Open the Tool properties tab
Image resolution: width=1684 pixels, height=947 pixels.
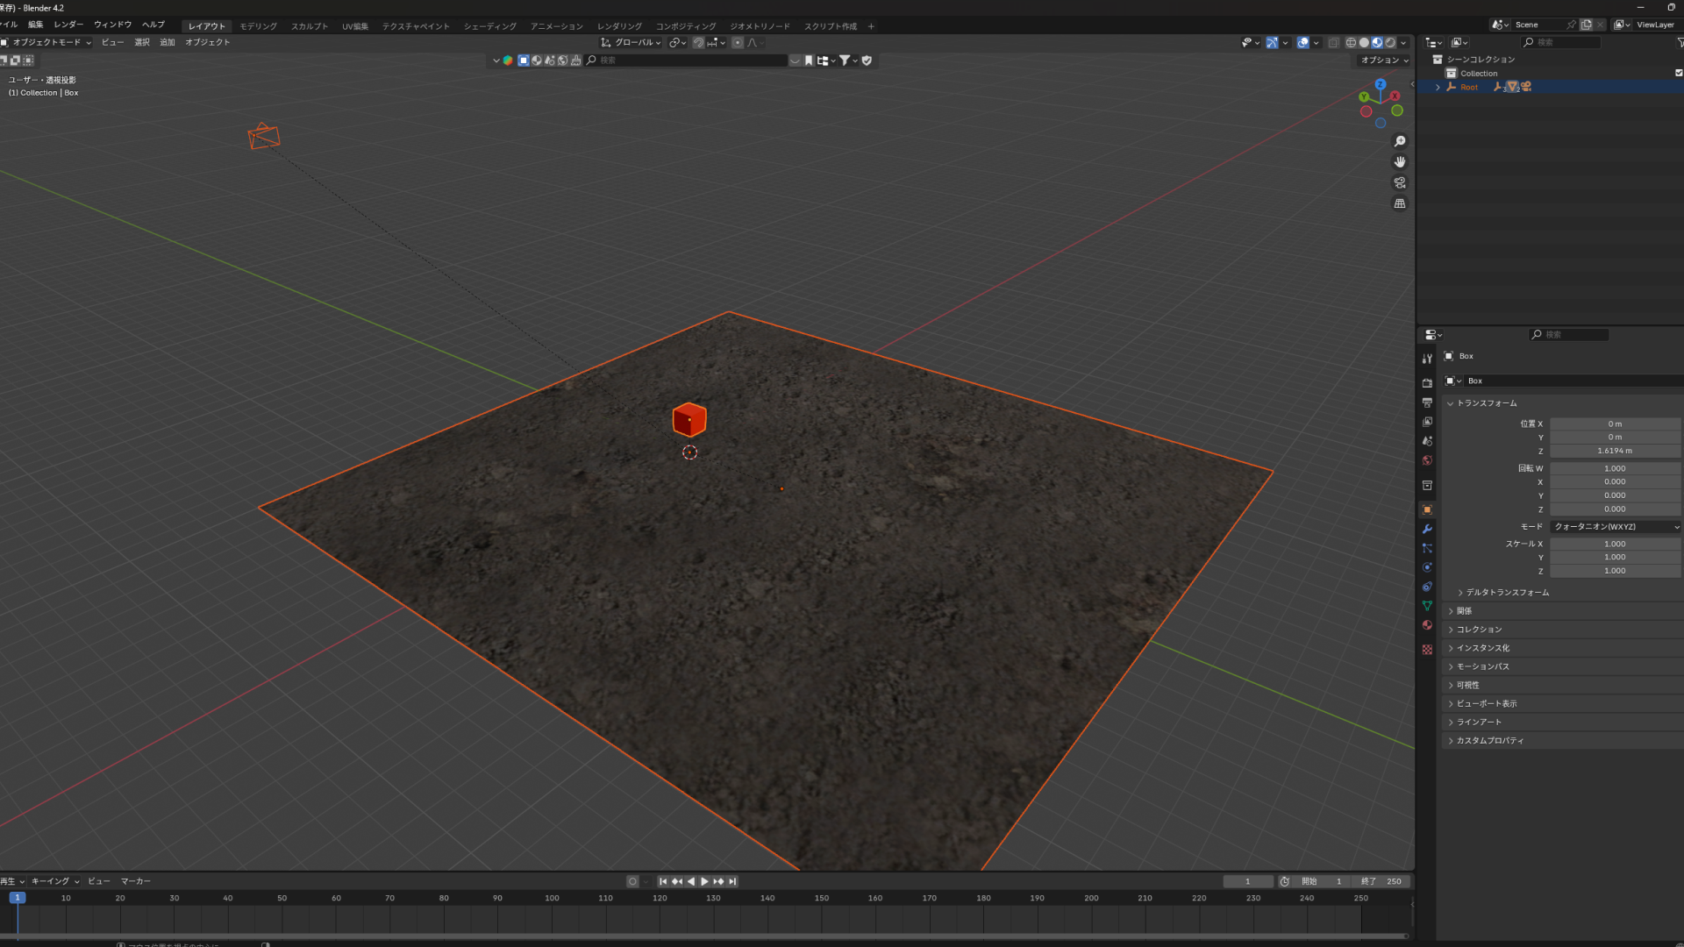click(x=1427, y=359)
